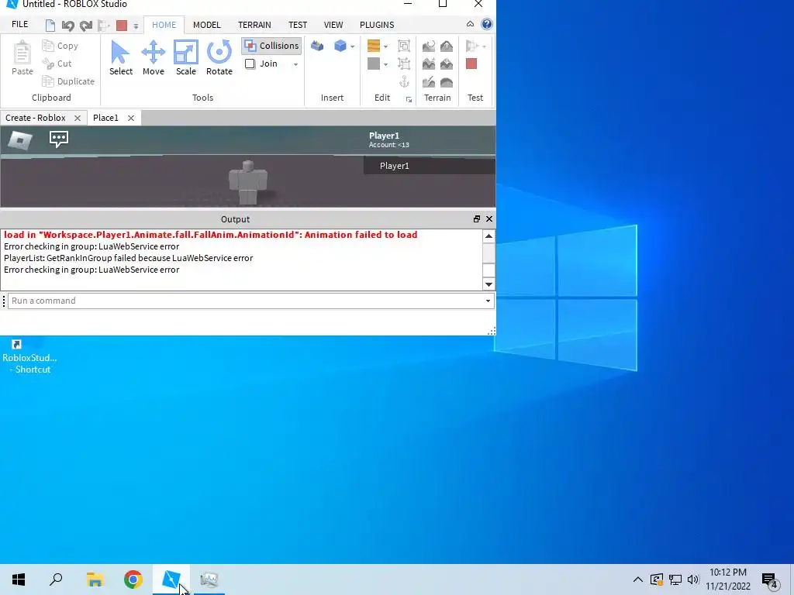The image size is (794, 595).
Task: Open the Play mode dropdown in Test
Action: click(484, 46)
